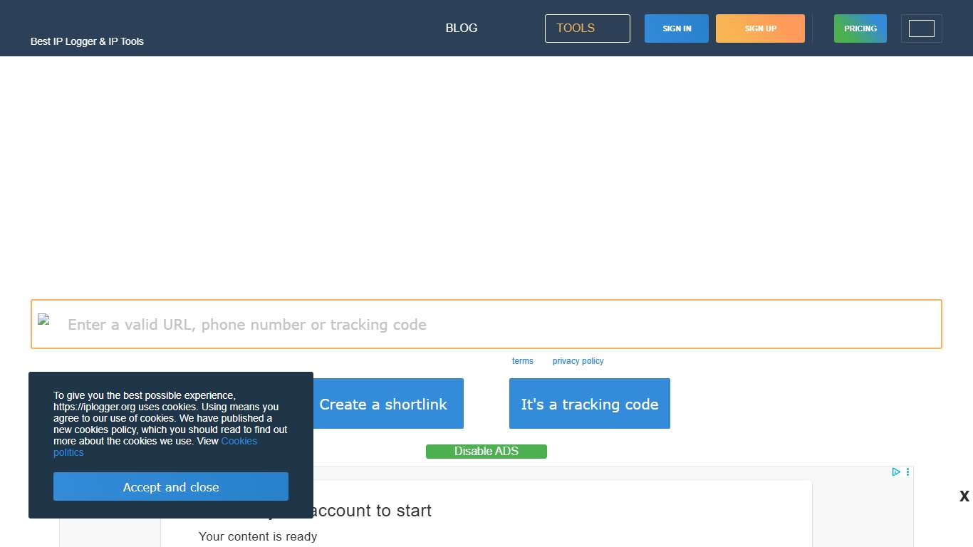Open the PRICING page

coord(860,28)
